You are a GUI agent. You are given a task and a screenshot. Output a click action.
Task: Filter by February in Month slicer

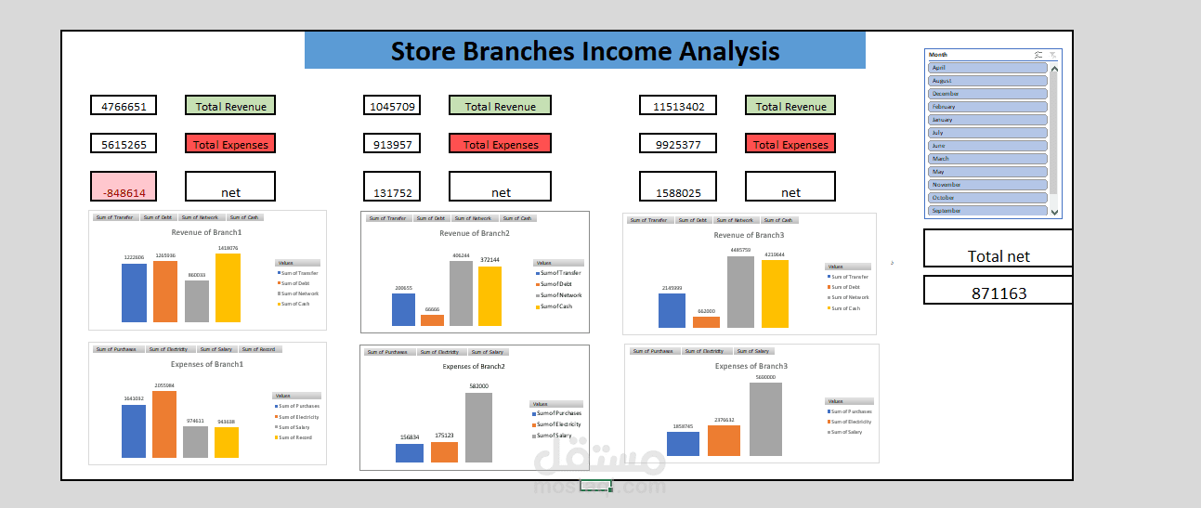coord(987,107)
